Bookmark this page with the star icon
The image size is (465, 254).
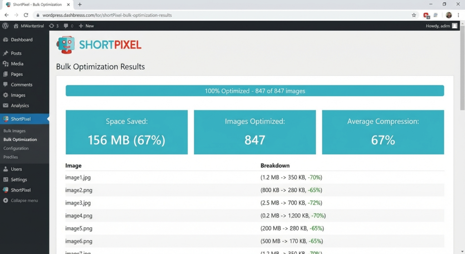click(414, 15)
